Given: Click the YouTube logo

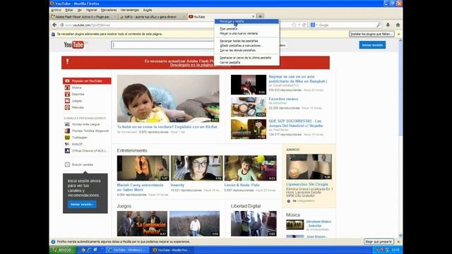Looking at the screenshot, I should point(73,44).
